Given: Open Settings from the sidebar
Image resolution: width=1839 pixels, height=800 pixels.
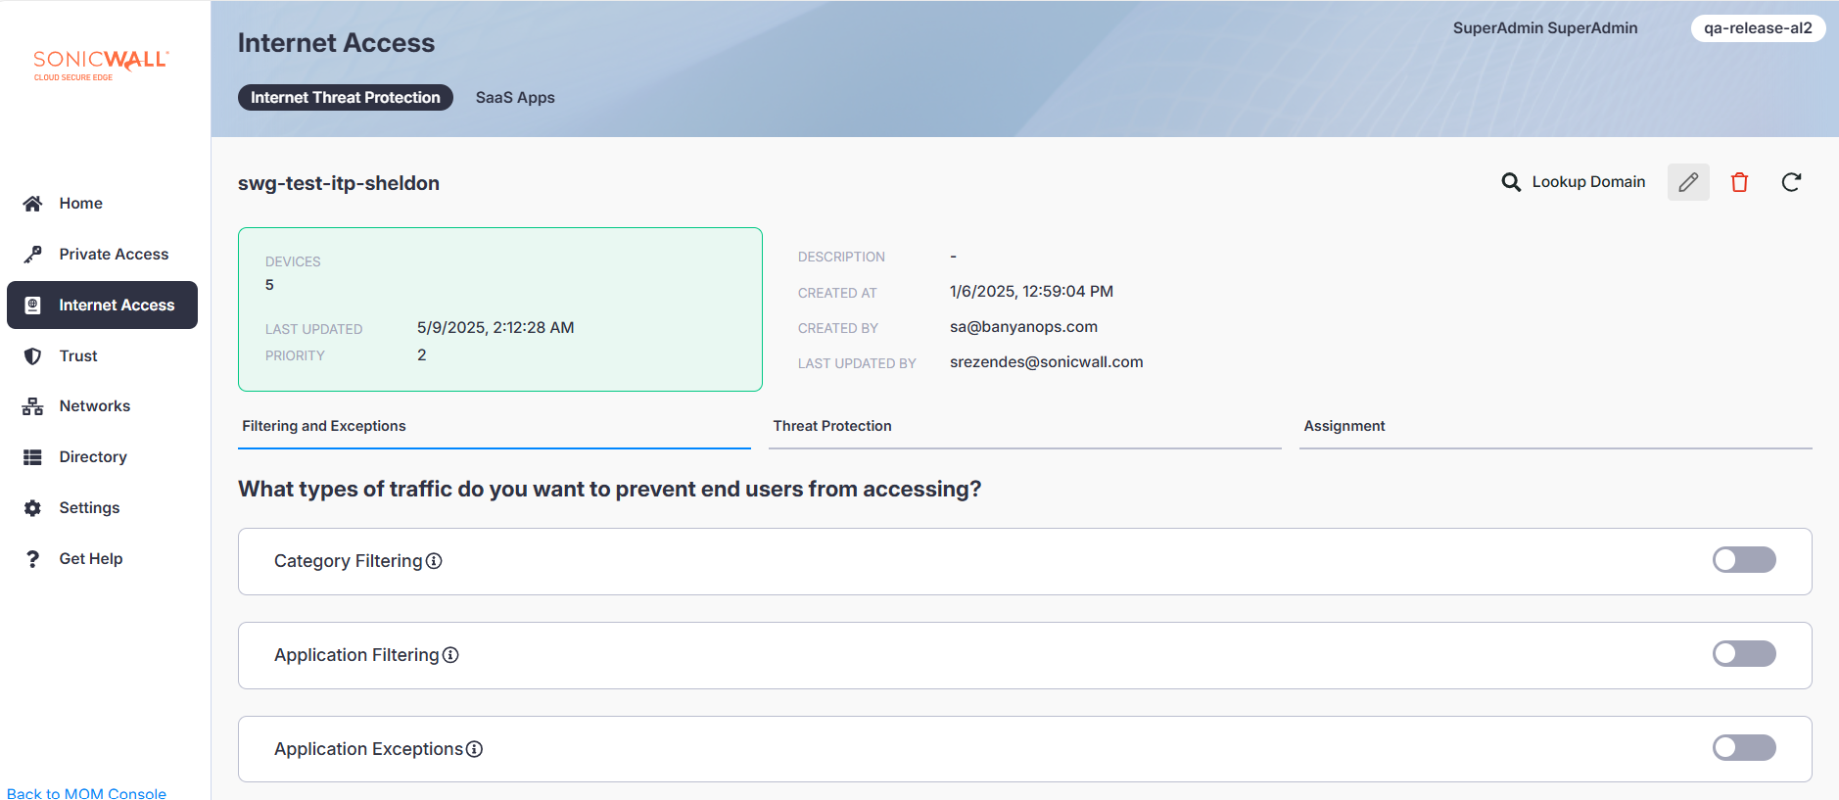Looking at the screenshot, I should click(89, 507).
